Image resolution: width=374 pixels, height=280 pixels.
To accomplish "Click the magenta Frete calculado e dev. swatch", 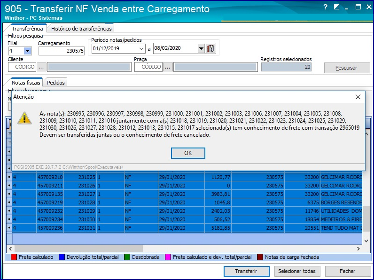I will pyautogui.click(x=168, y=257).
